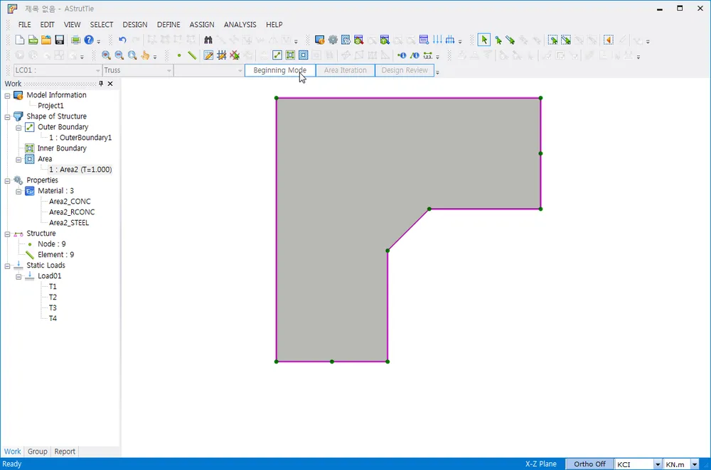Pin the Work panel
The width and height of the screenshot is (711, 470).
[x=101, y=84]
